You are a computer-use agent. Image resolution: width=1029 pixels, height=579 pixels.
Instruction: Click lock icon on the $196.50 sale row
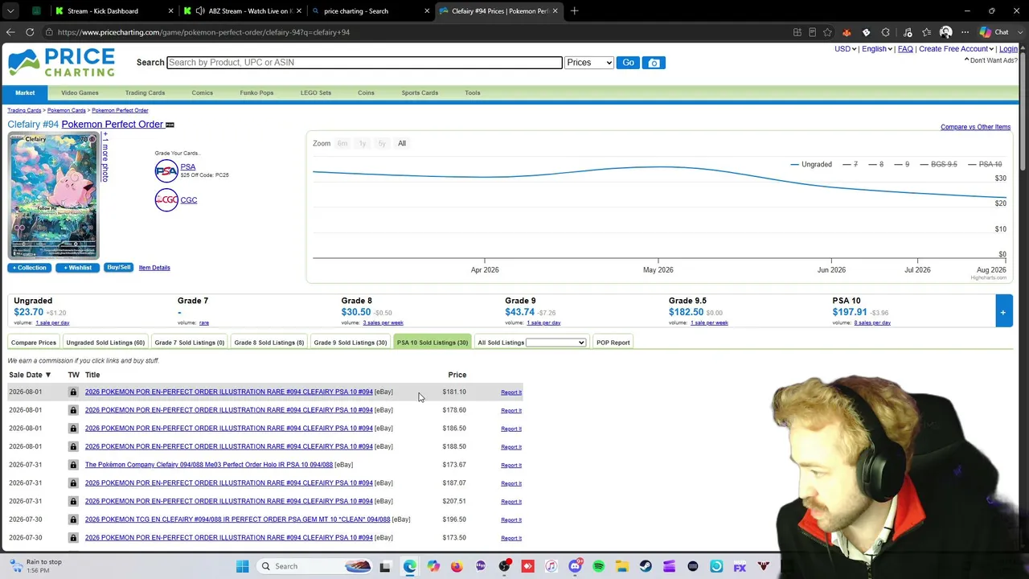(73, 519)
